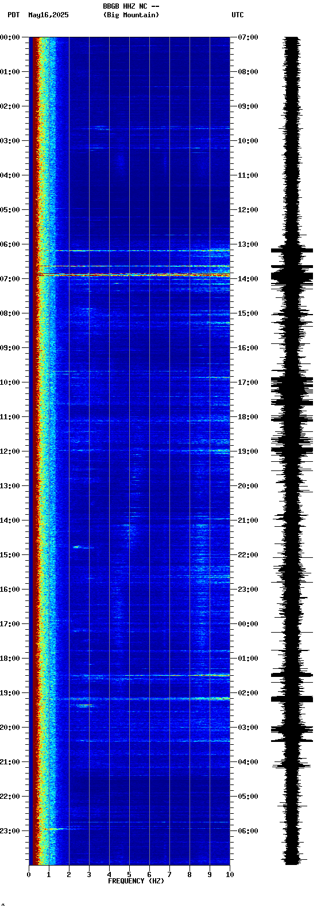
Task: Select PDT axis label 05:00
Action: (10, 210)
